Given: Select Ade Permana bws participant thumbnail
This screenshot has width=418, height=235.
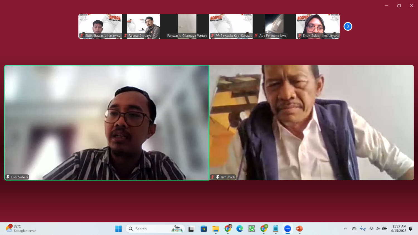Looking at the screenshot, I should click(x=274, y=26).
